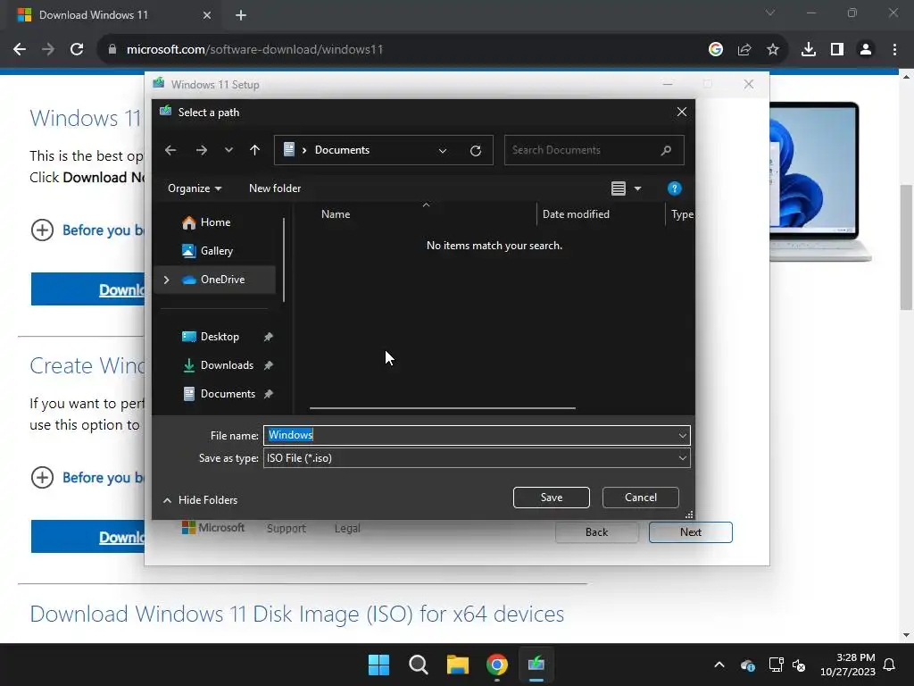The height and width of the screenshot is (686, 914).
Task: Select OneDrive in the navigation pane
Action: (x=215, y=280)
